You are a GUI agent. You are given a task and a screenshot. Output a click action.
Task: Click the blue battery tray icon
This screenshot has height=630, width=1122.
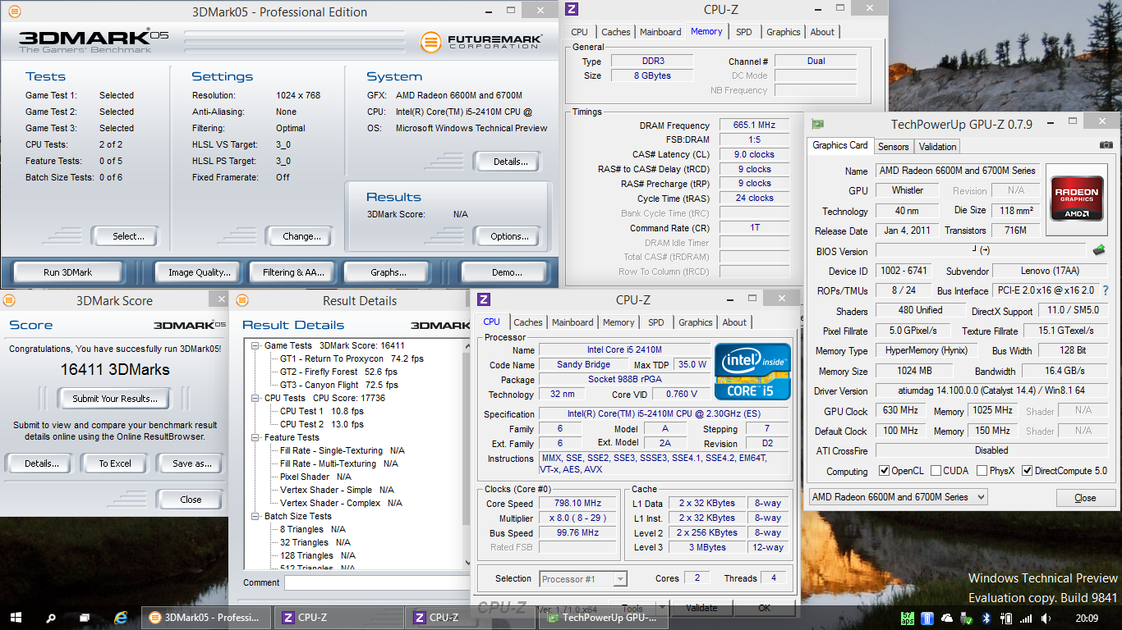click(927, 618)
